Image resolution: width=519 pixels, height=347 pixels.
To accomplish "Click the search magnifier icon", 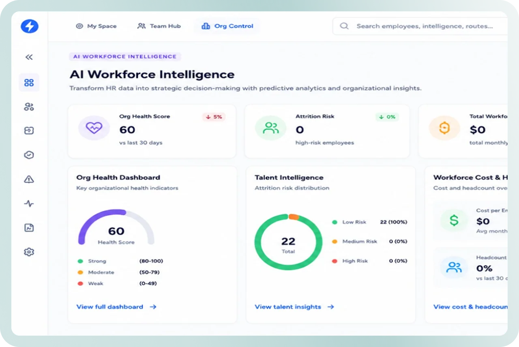I will click(x=344, y=26).
